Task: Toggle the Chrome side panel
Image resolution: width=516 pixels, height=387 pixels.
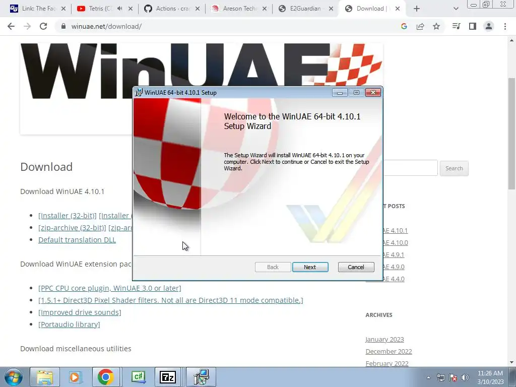Action: (473, 26)
